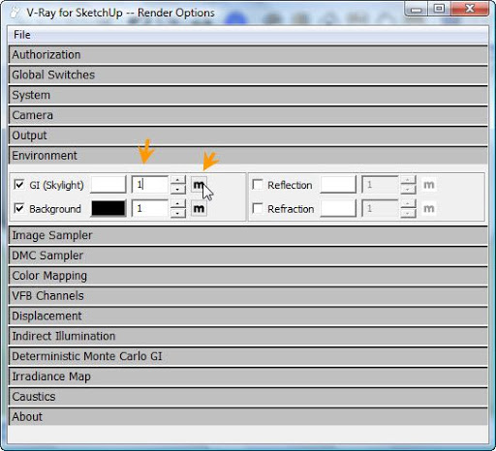This screenshot has height=451, width=496.
Task: Decrease GI Skylight multiplier with down arrow
Action: pos(178,189)
